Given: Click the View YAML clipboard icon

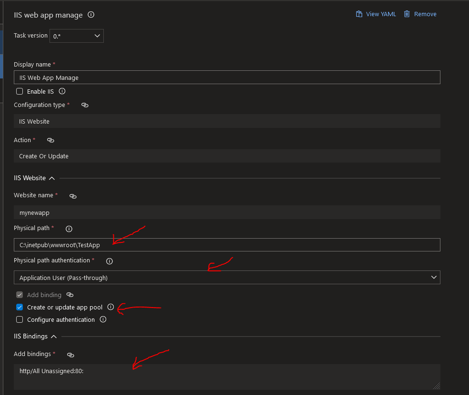Looking at the screenshot, I should coord(359,14).
